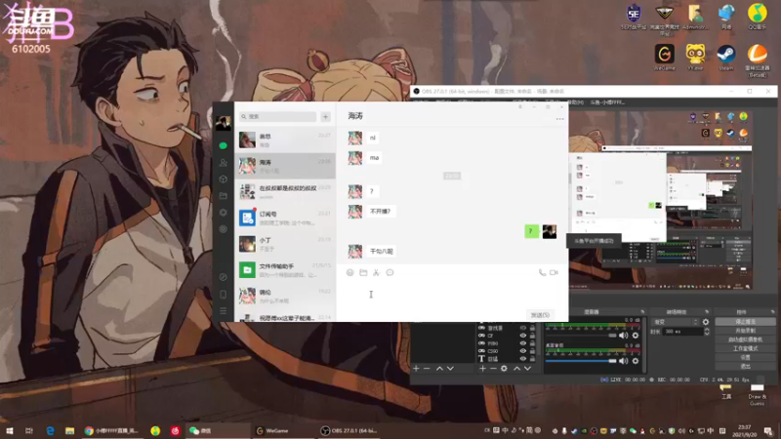Click the OBS stop streaming button

click(745, 322)
